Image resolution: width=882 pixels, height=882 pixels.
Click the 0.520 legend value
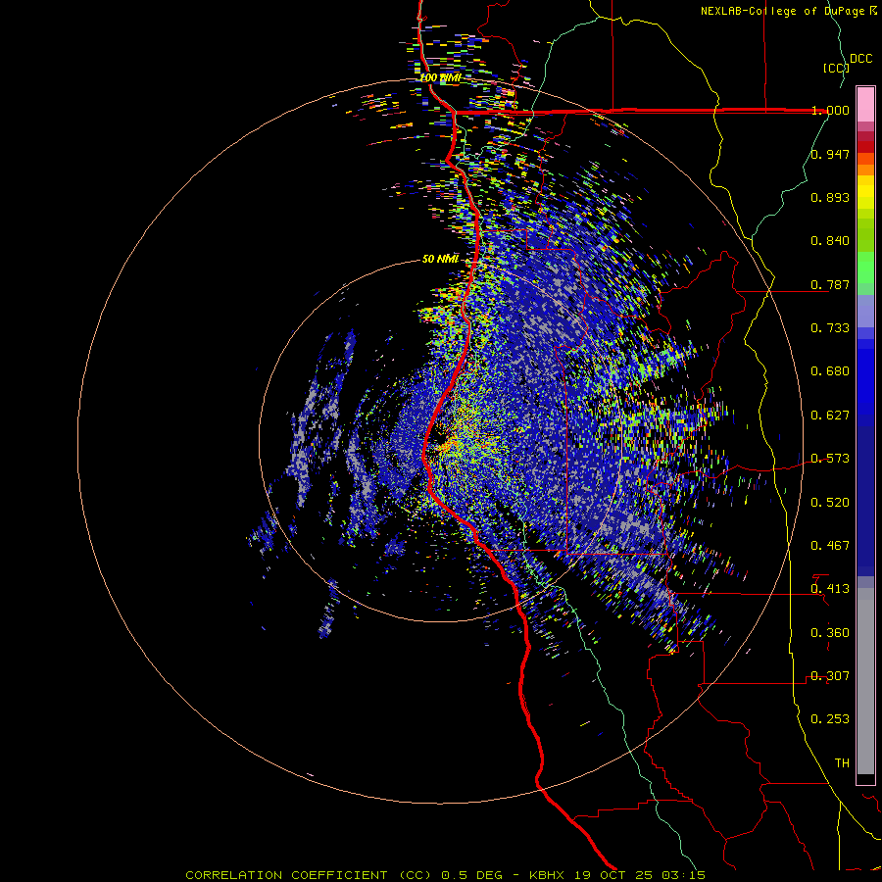click(830, 503)
